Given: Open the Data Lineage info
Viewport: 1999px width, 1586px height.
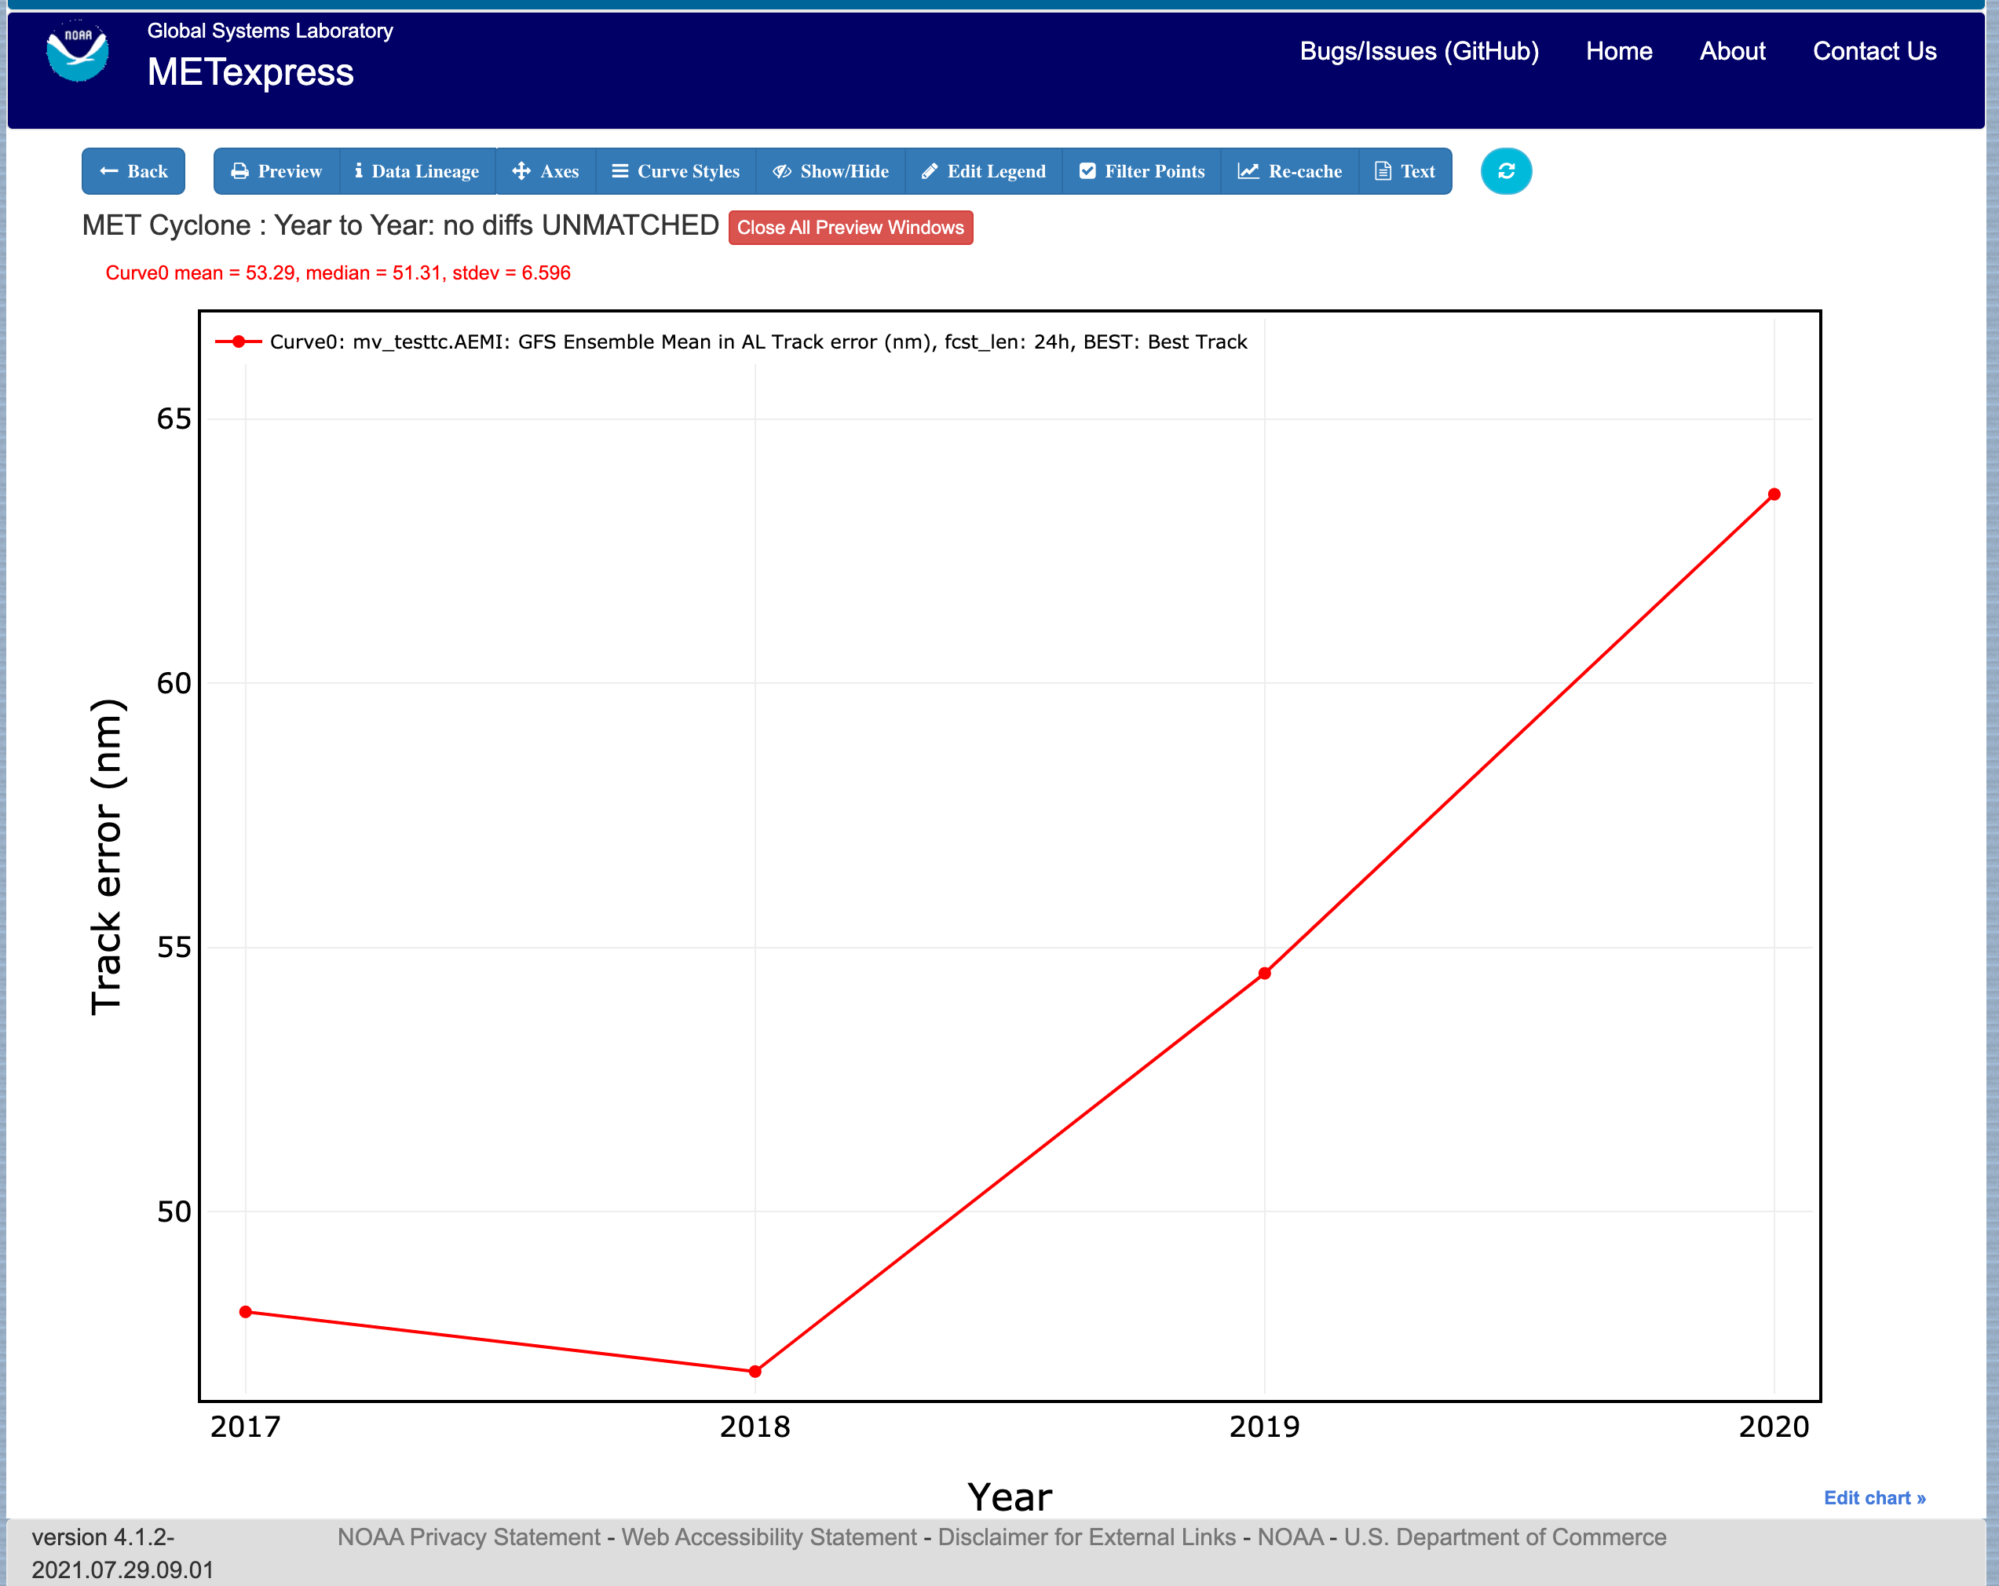Looking at the screenshot, I should click(417, 171).
